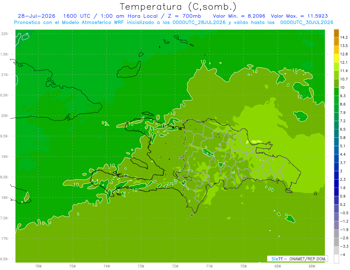Pick the yellow swatch between 12.8 and 12.1

click(x=336, y=58)
